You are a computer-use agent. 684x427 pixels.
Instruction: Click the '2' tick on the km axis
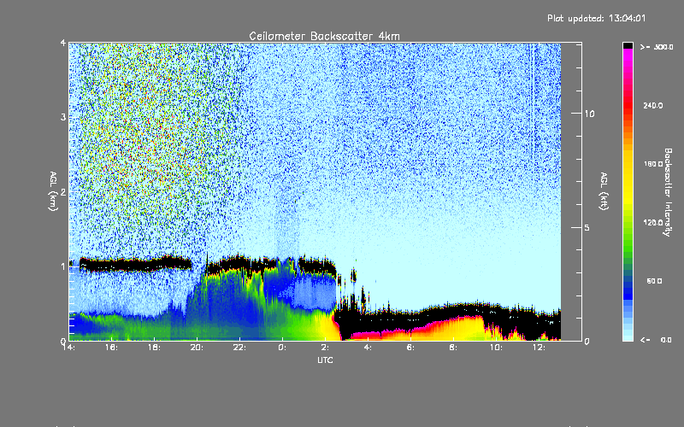point(63,192)
